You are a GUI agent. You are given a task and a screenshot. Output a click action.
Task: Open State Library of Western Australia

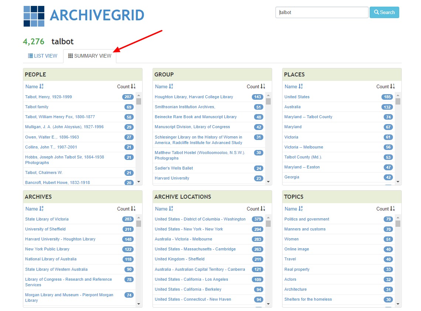pos(57,269)
